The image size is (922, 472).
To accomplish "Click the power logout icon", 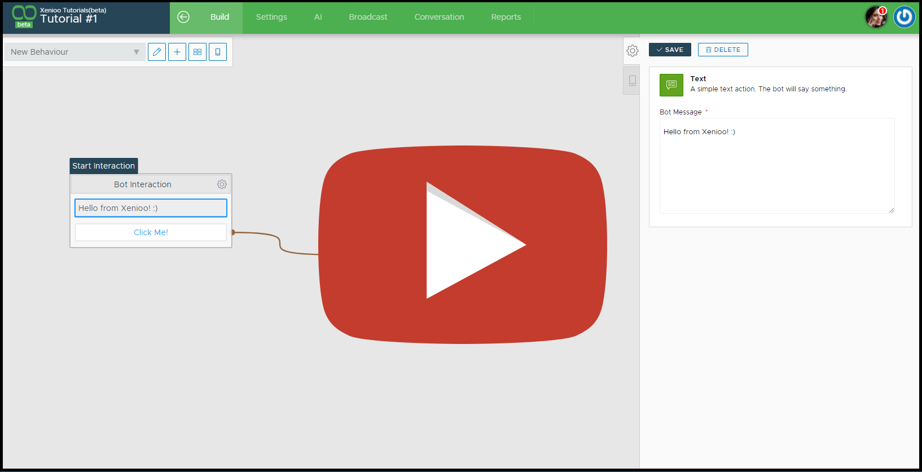I will [905, 17].
